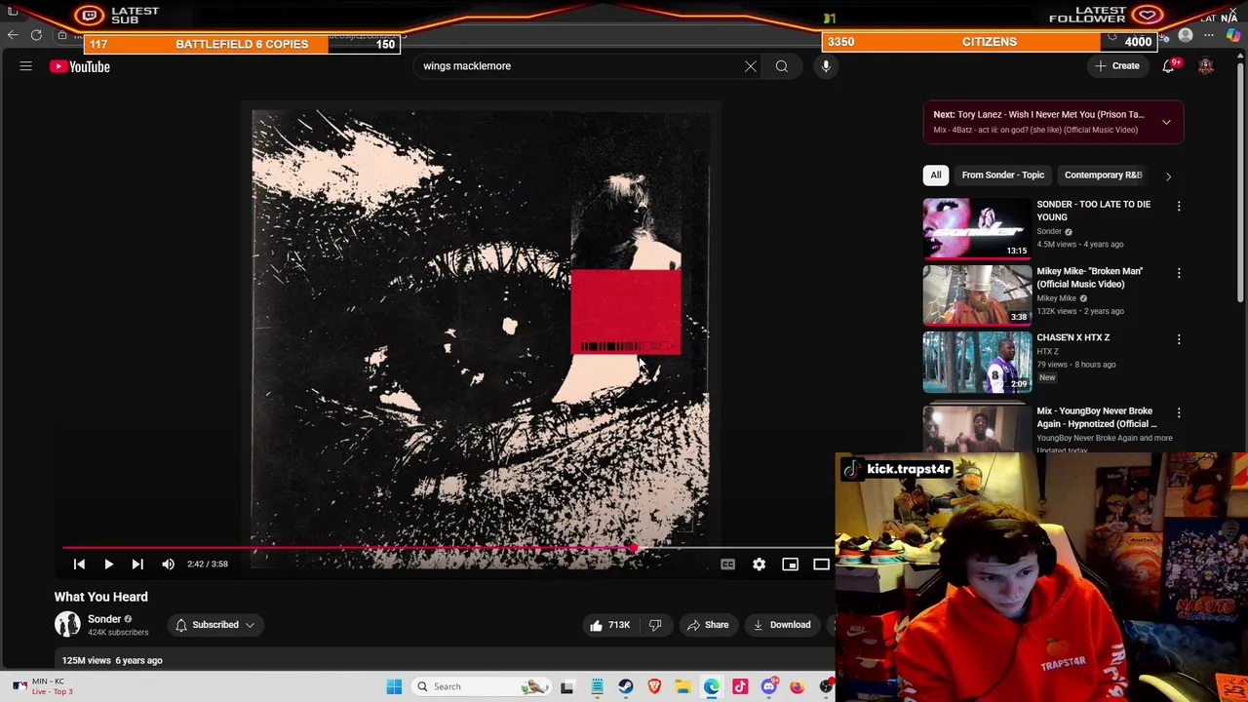
Task: Open File Explorer from taskbar
Action: [682, 686]
